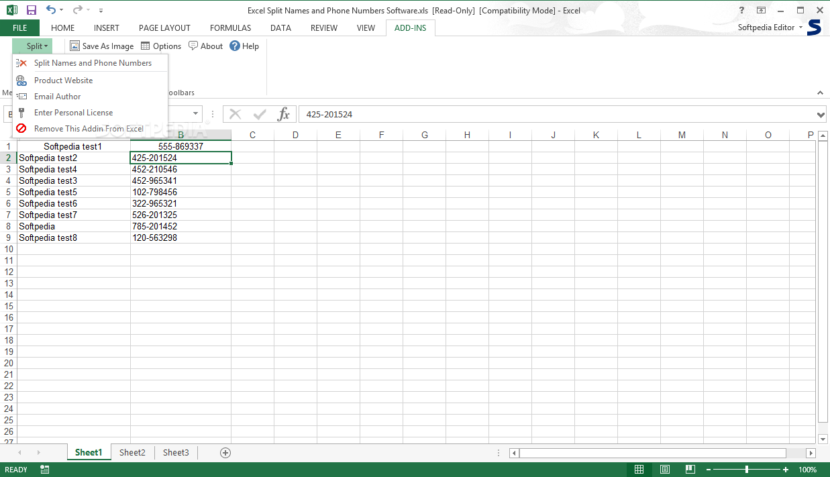Select cell with Softpedia test4
Image resolution: width=830 pixels, height=477 pixels.
[73, 170]
